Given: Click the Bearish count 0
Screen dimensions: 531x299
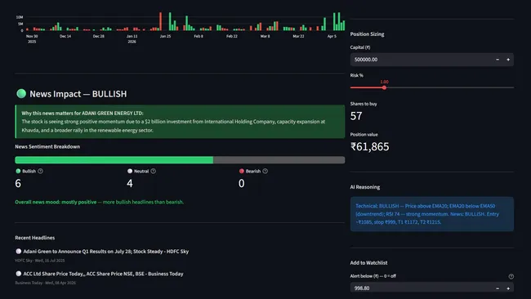Looking at the screenshot, I should pyautogui.click(x=242, y=184).
